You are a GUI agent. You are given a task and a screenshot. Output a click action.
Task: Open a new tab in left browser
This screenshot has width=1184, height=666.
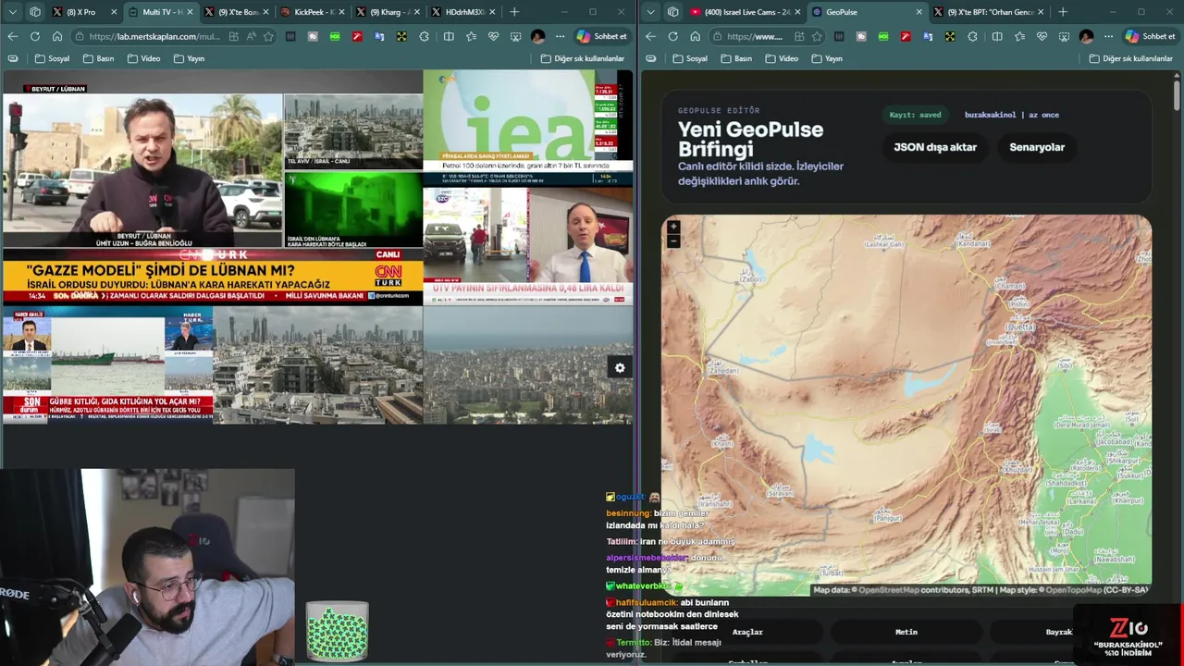514,12
